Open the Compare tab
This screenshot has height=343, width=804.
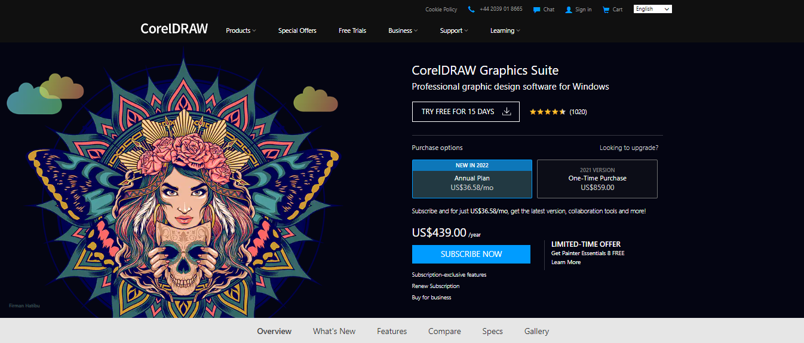coord(444,331)
